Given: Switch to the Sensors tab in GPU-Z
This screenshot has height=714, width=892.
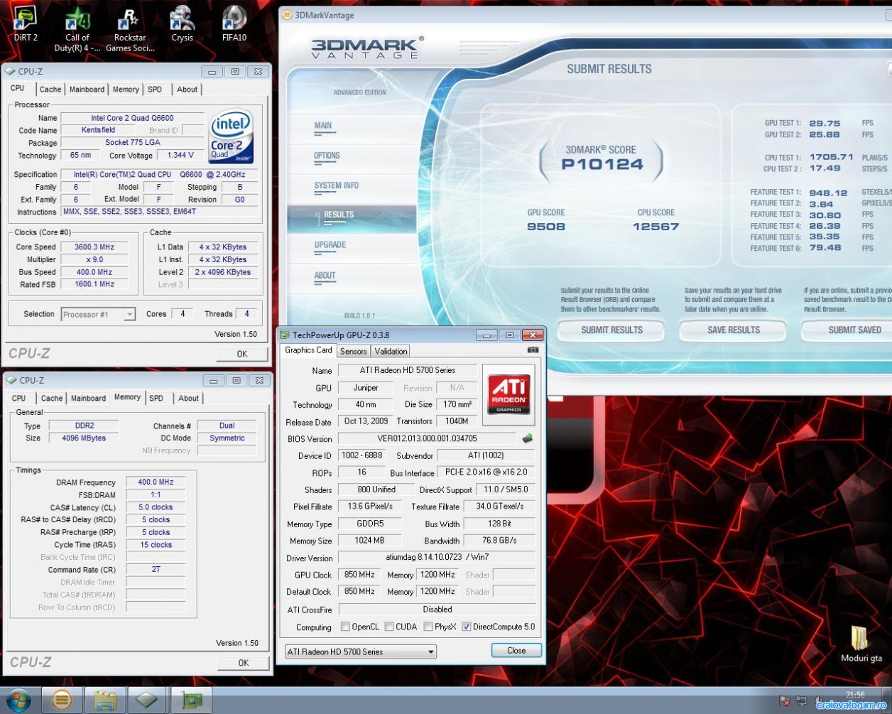Looking at the screenshot, I should 353,351.
